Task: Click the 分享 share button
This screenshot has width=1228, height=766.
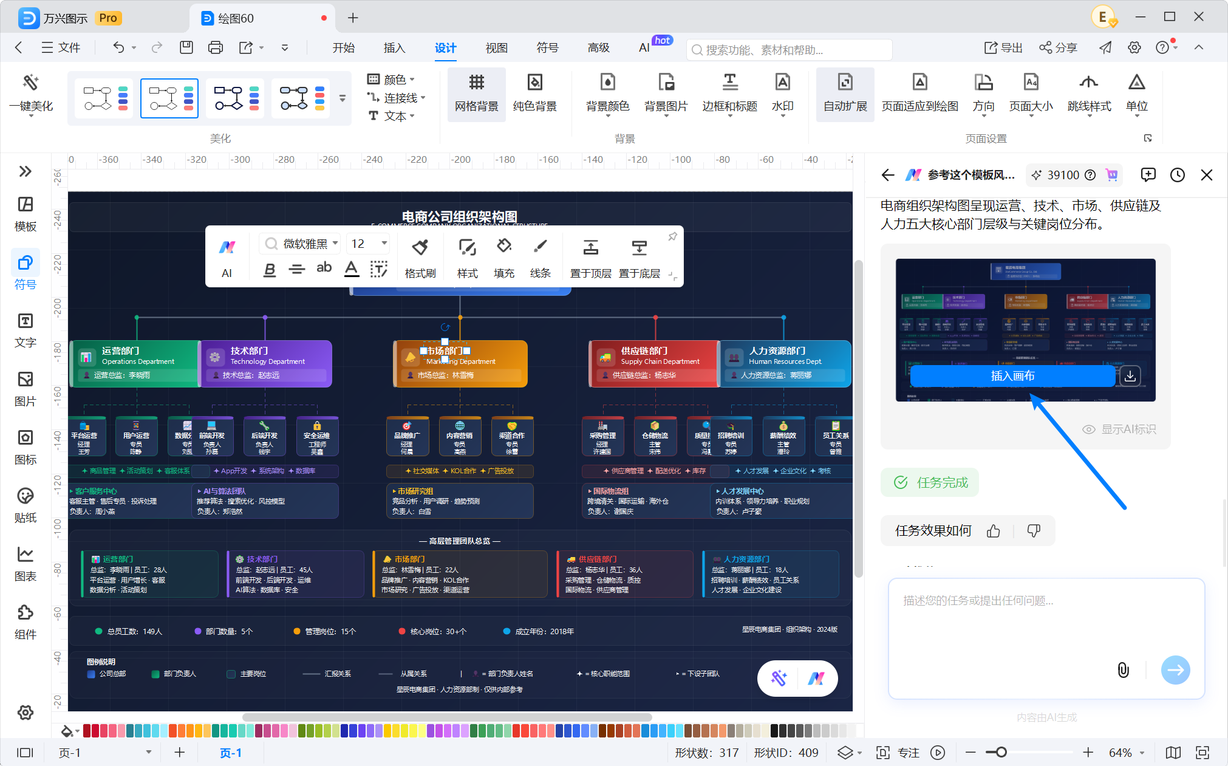Action: coord(1057,48)
